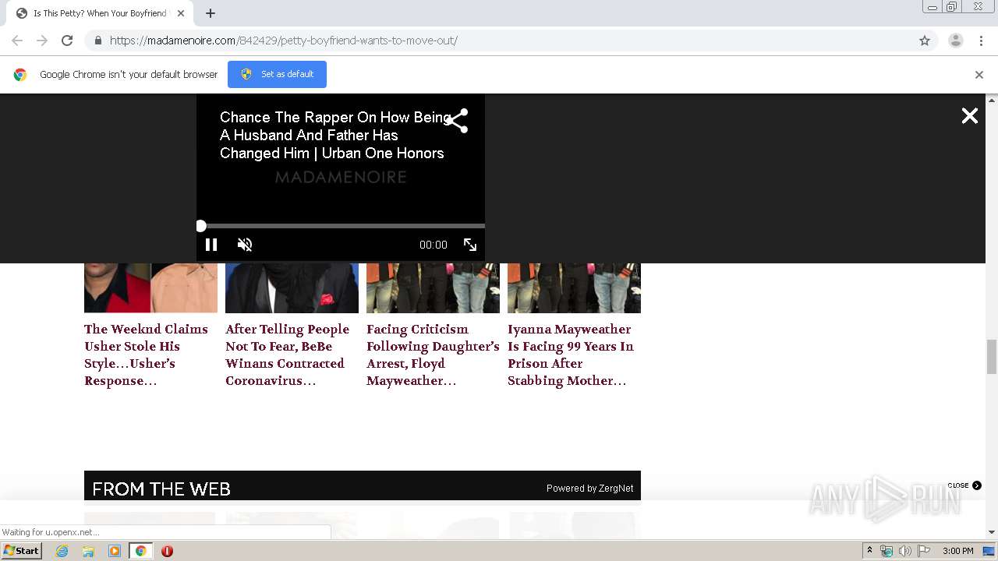Click The Weeknd article thumbnail image
The height and width of the screenshot is (561, 998).
coord(150,288)
